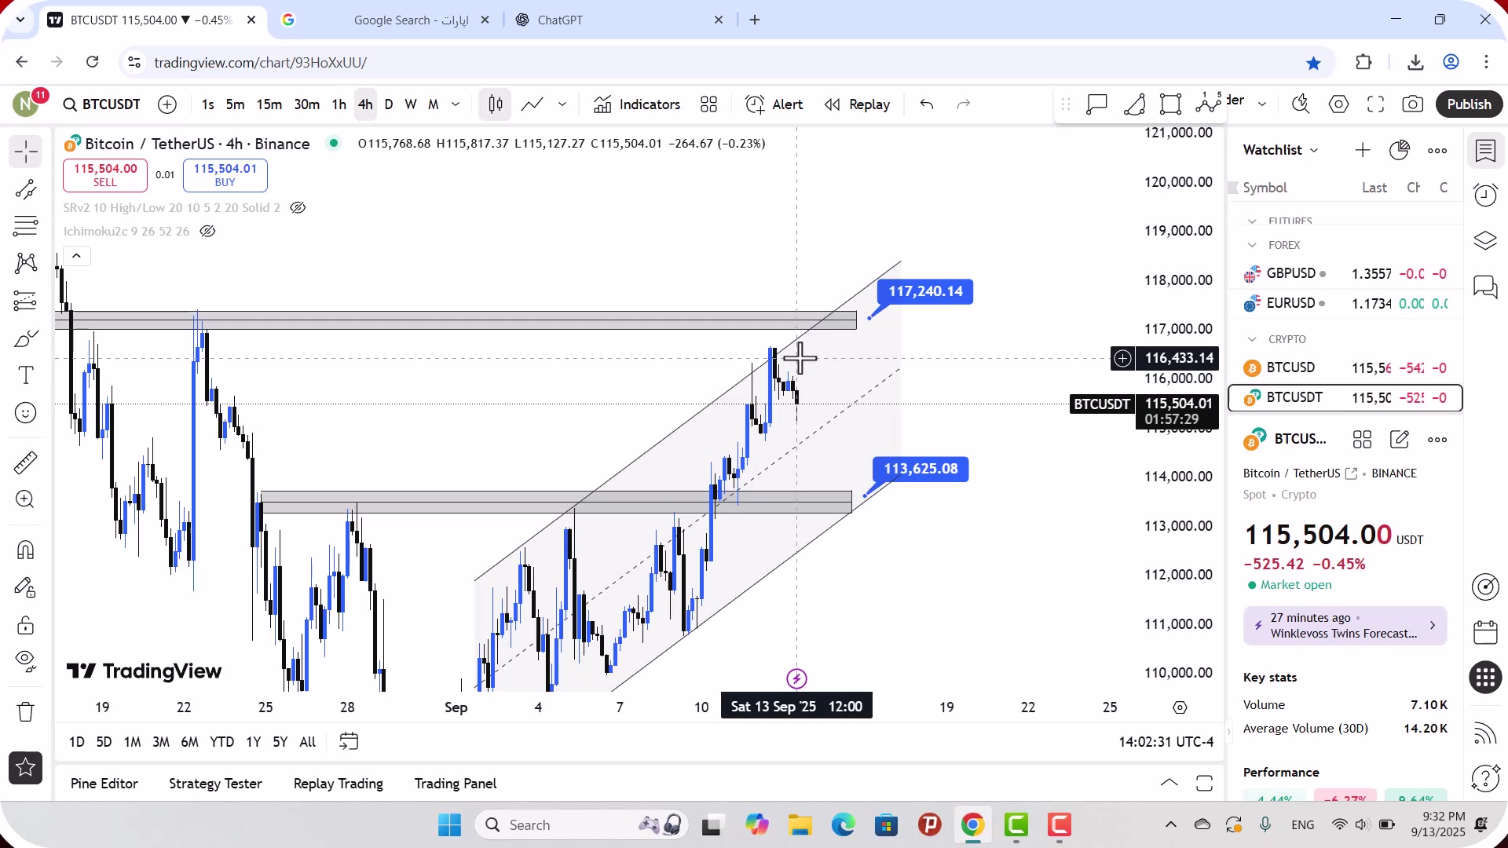Collapse the bottom panel chevron
Viewport: 1508px width, 848px height.
[1169, 783]
